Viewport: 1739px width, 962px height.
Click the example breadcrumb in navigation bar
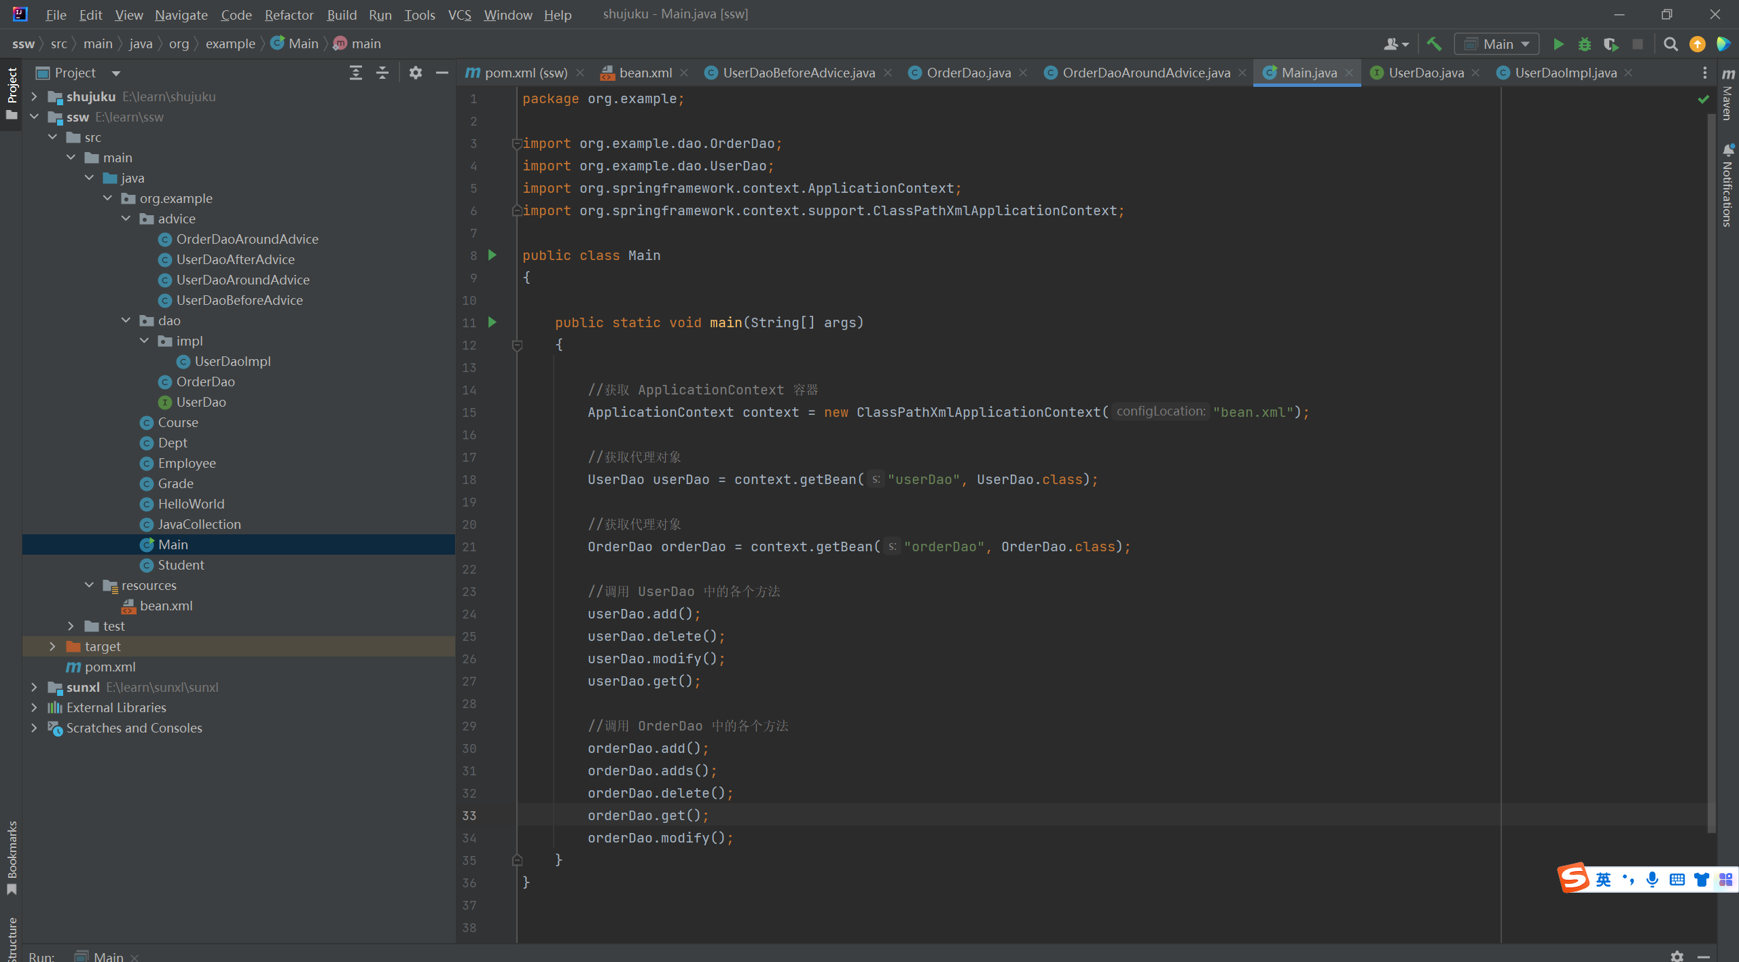point(230,43)
